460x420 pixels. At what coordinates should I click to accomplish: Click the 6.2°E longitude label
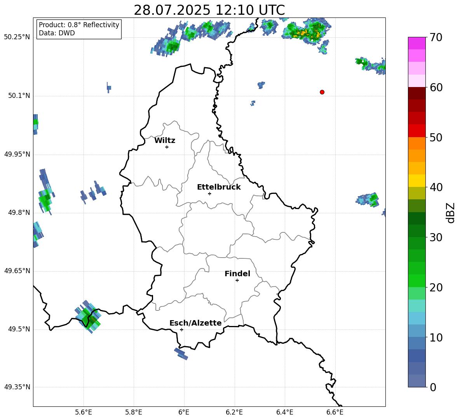[234, 412]
